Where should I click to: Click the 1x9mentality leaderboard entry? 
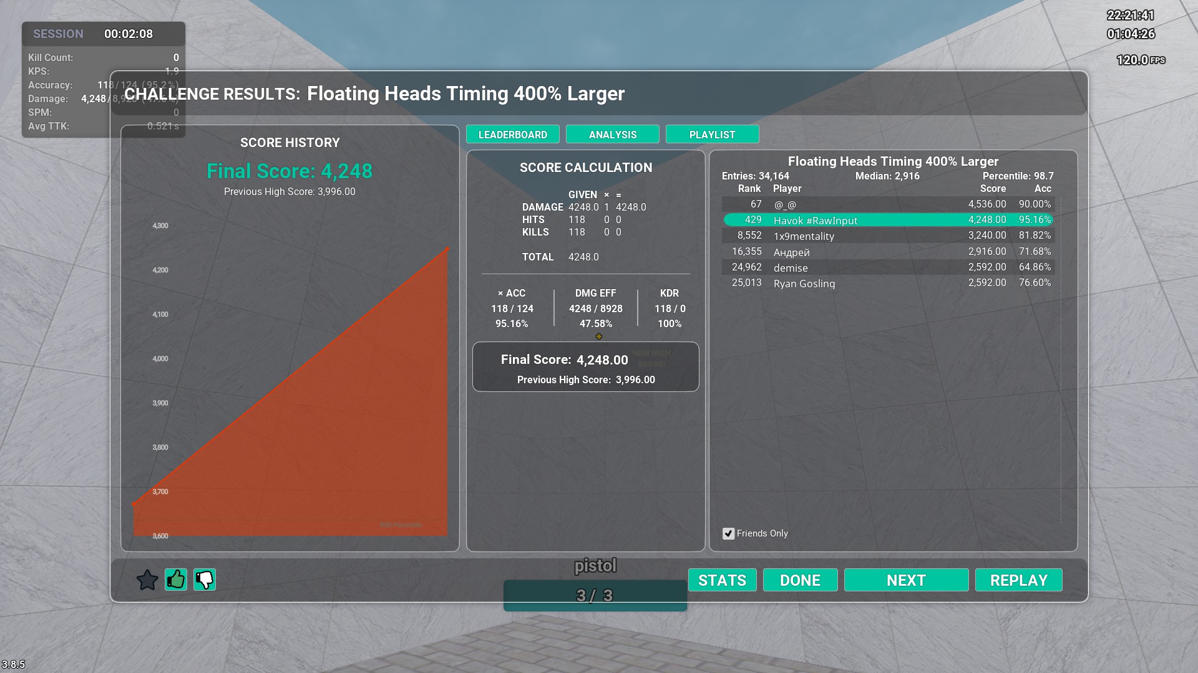click(x=888, y=236)
